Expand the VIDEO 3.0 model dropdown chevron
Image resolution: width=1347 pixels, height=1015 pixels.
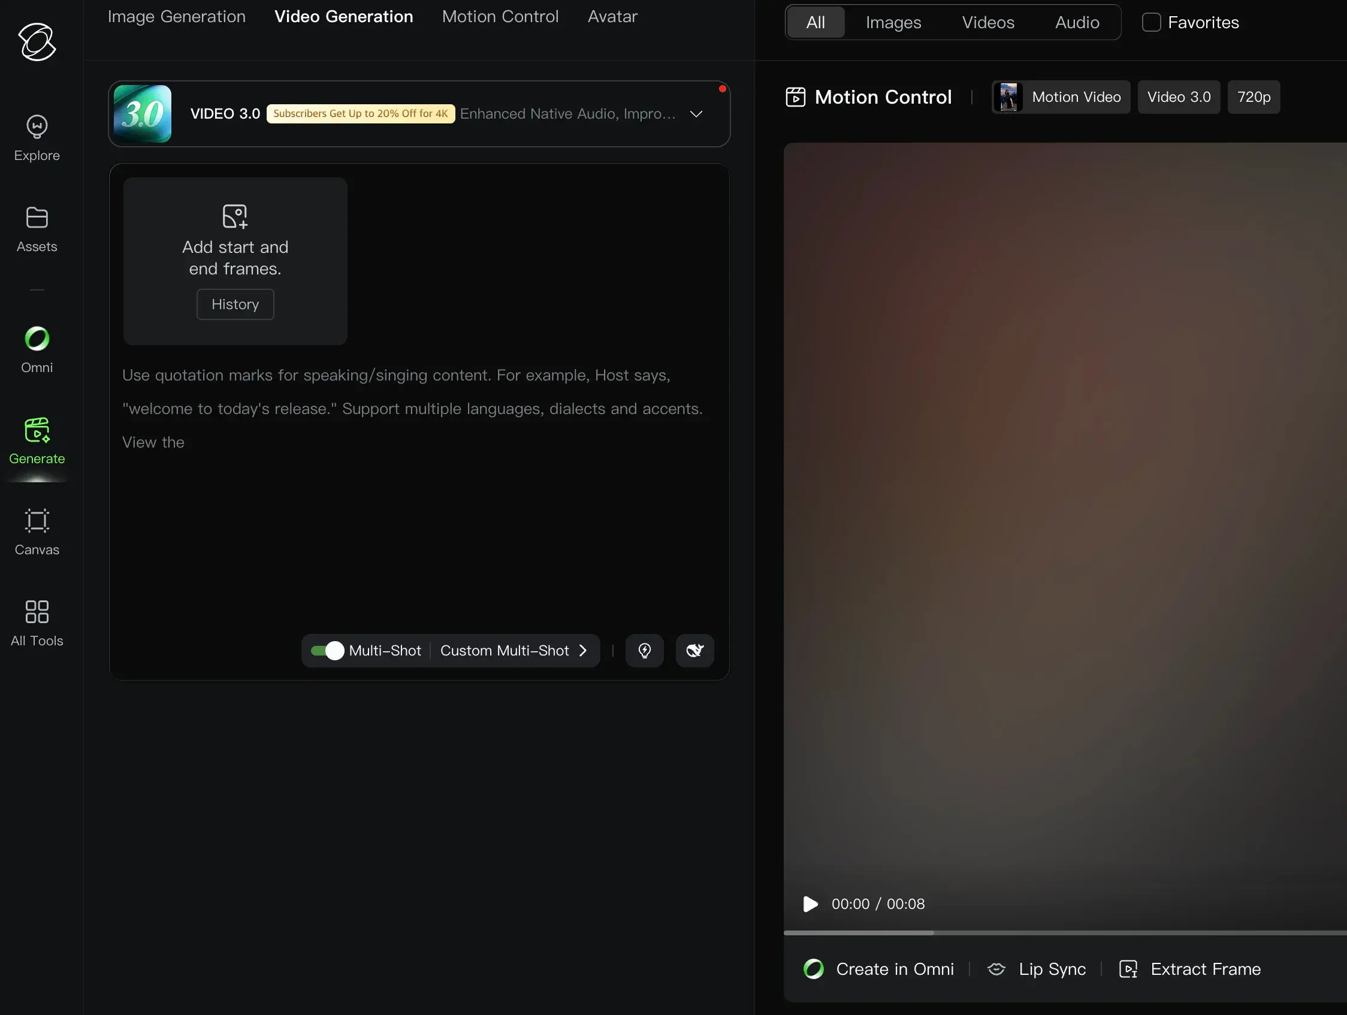tap(696, 114)
